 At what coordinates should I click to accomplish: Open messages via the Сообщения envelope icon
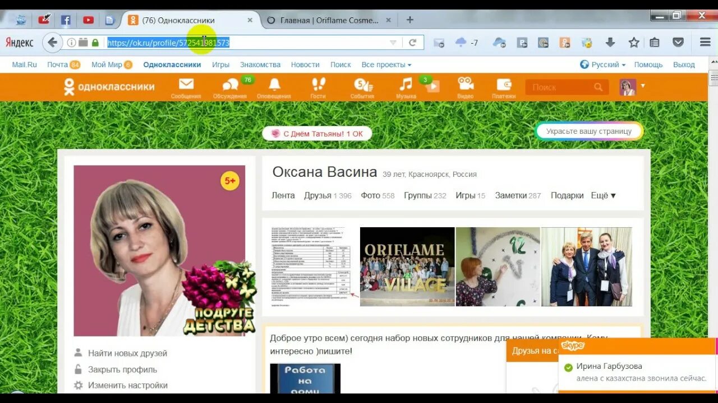[x=186, y=85]
